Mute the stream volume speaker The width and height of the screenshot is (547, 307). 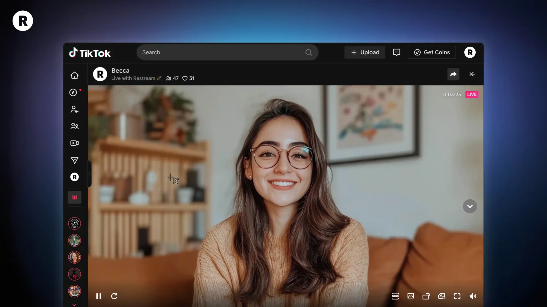click(x=473, y=296)
